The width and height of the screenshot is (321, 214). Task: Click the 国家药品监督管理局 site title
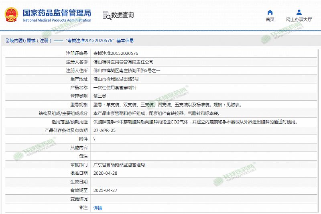[x=56, y=13]
